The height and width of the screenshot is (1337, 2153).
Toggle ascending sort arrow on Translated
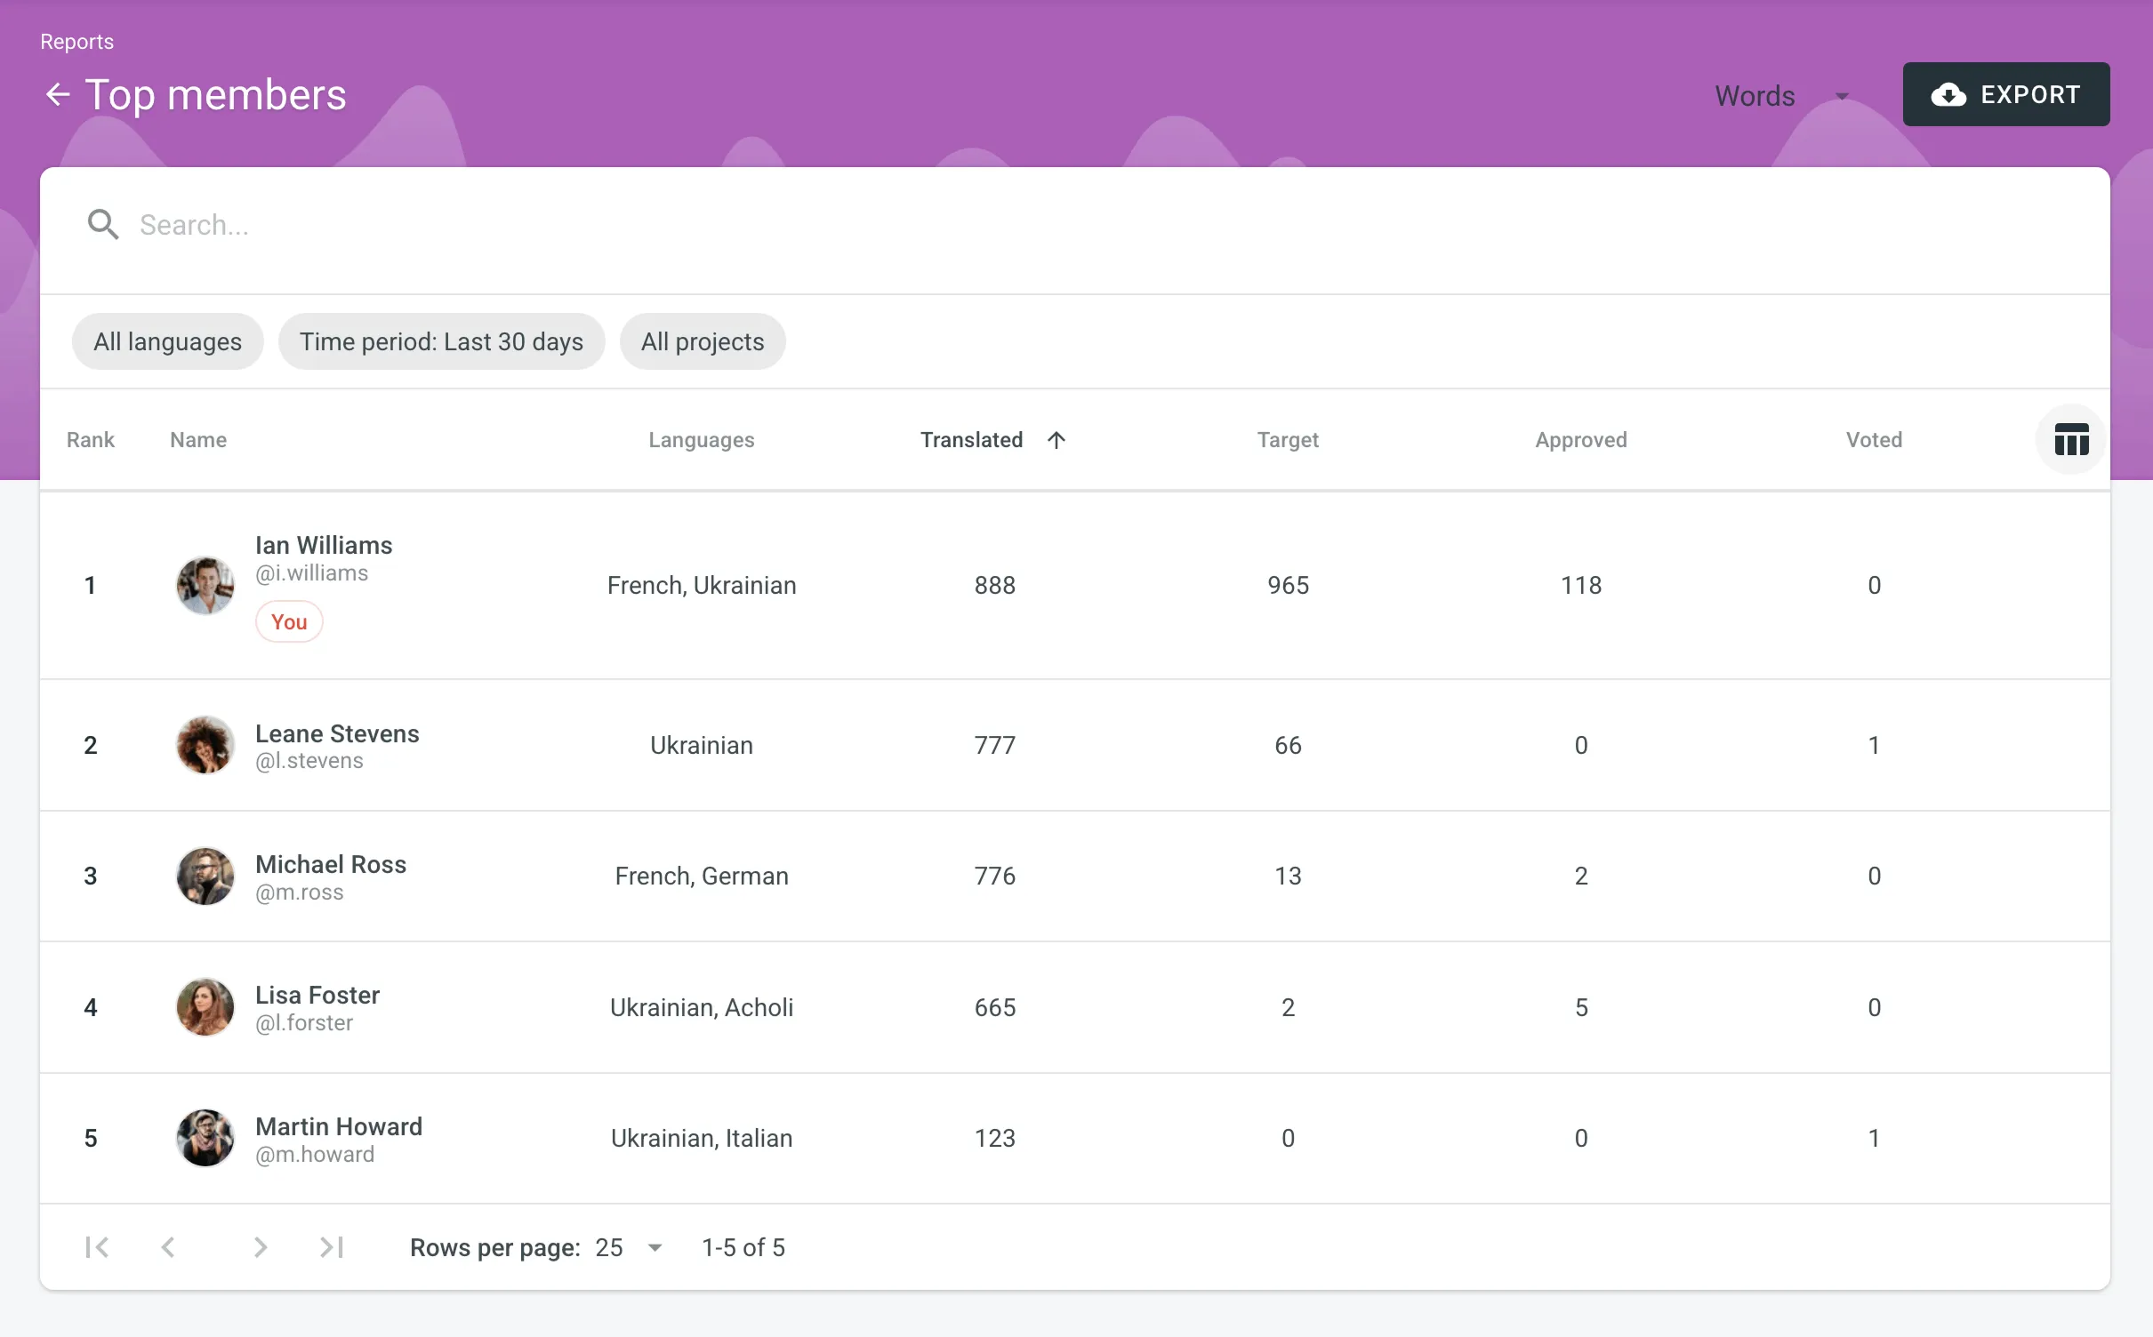pos(1056,440)
